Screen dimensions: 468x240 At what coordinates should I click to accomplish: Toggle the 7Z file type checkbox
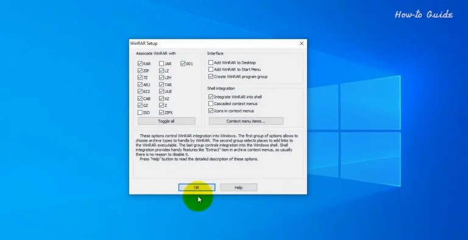140,78
